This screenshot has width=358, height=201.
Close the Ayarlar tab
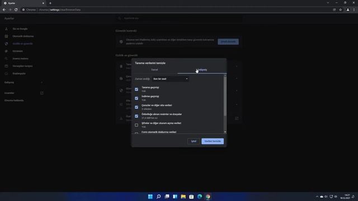pos(43,3)
